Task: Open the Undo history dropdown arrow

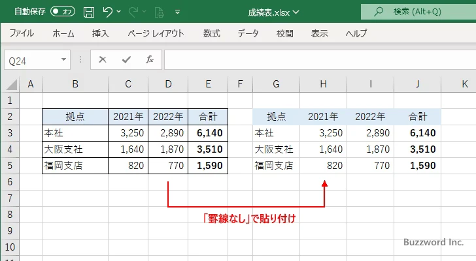Action: 120,12
